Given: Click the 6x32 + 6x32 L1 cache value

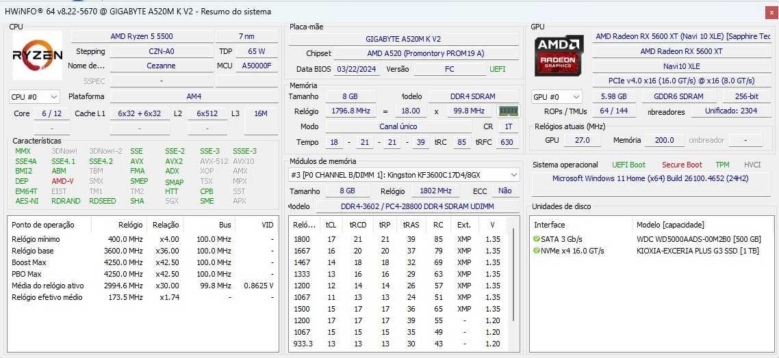Looking at the screenshot, I should pyautogui.click(x=140, y=113).
